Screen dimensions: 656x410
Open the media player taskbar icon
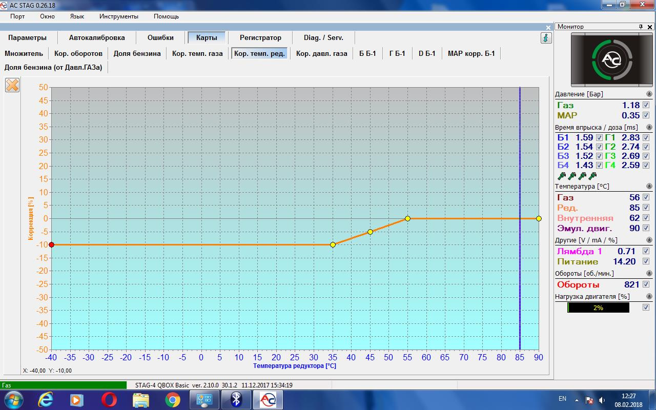point(76,400)
